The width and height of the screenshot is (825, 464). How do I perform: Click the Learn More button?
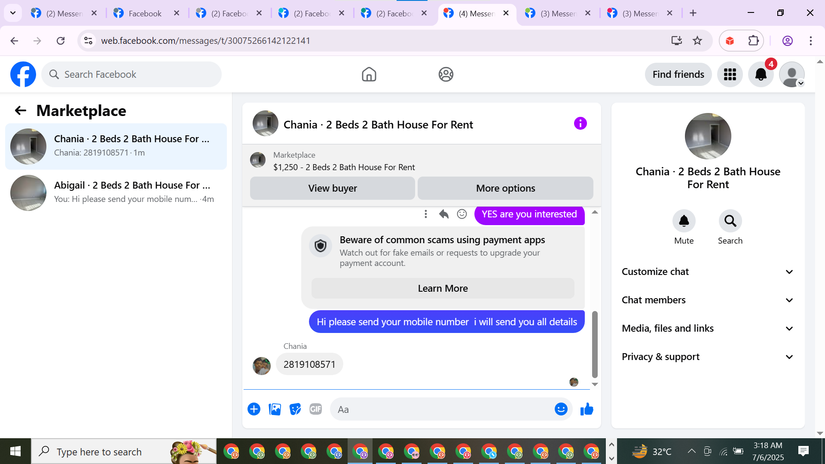tap(443, 288)
